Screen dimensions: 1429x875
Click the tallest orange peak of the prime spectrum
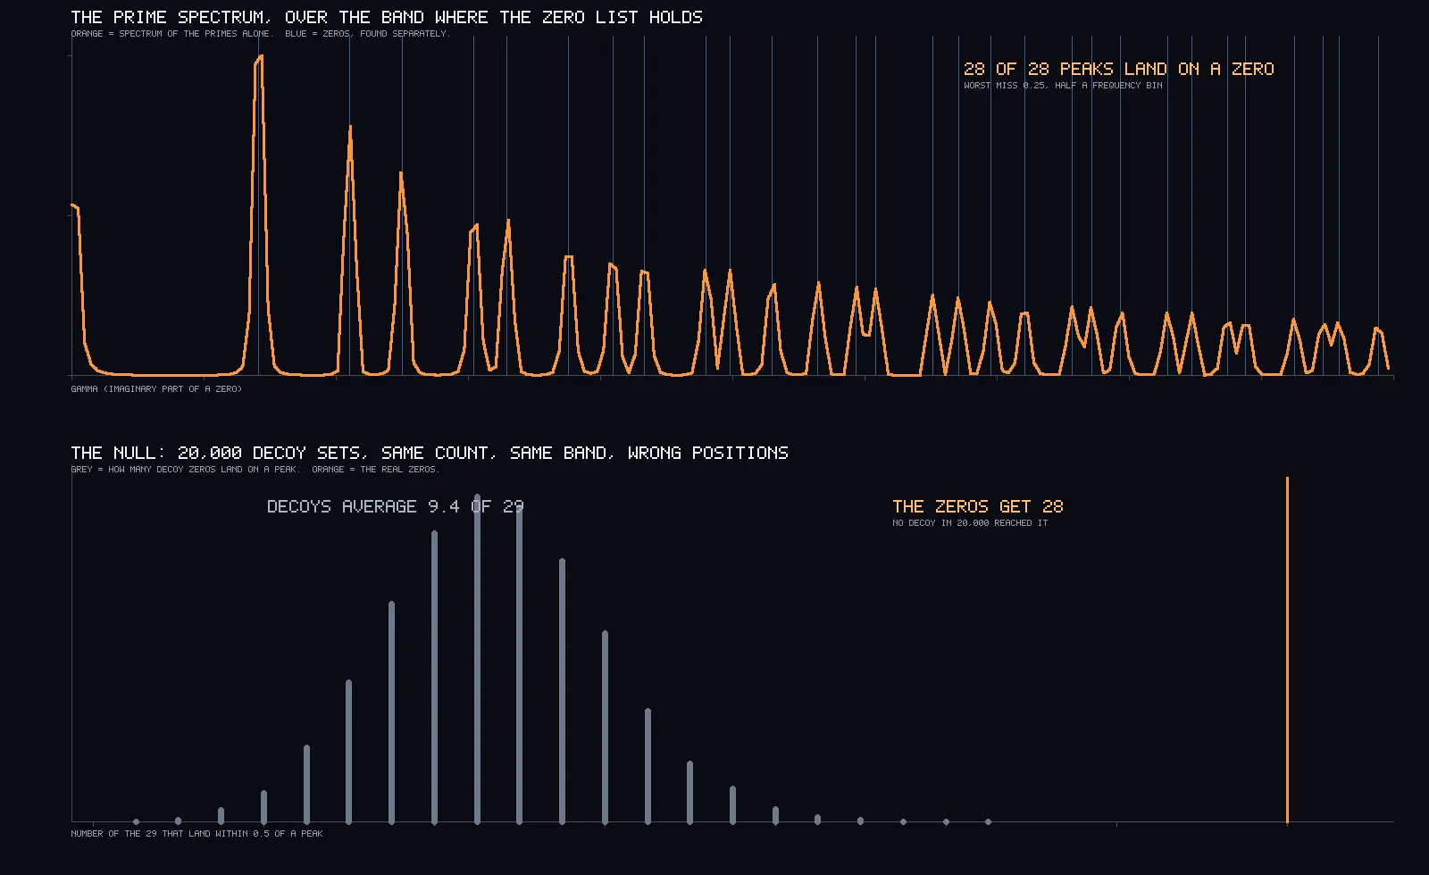click(x=259, y=57)
